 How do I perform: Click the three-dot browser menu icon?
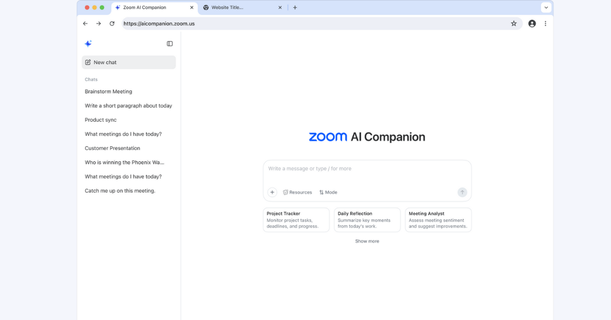click(x=545, y=23)
